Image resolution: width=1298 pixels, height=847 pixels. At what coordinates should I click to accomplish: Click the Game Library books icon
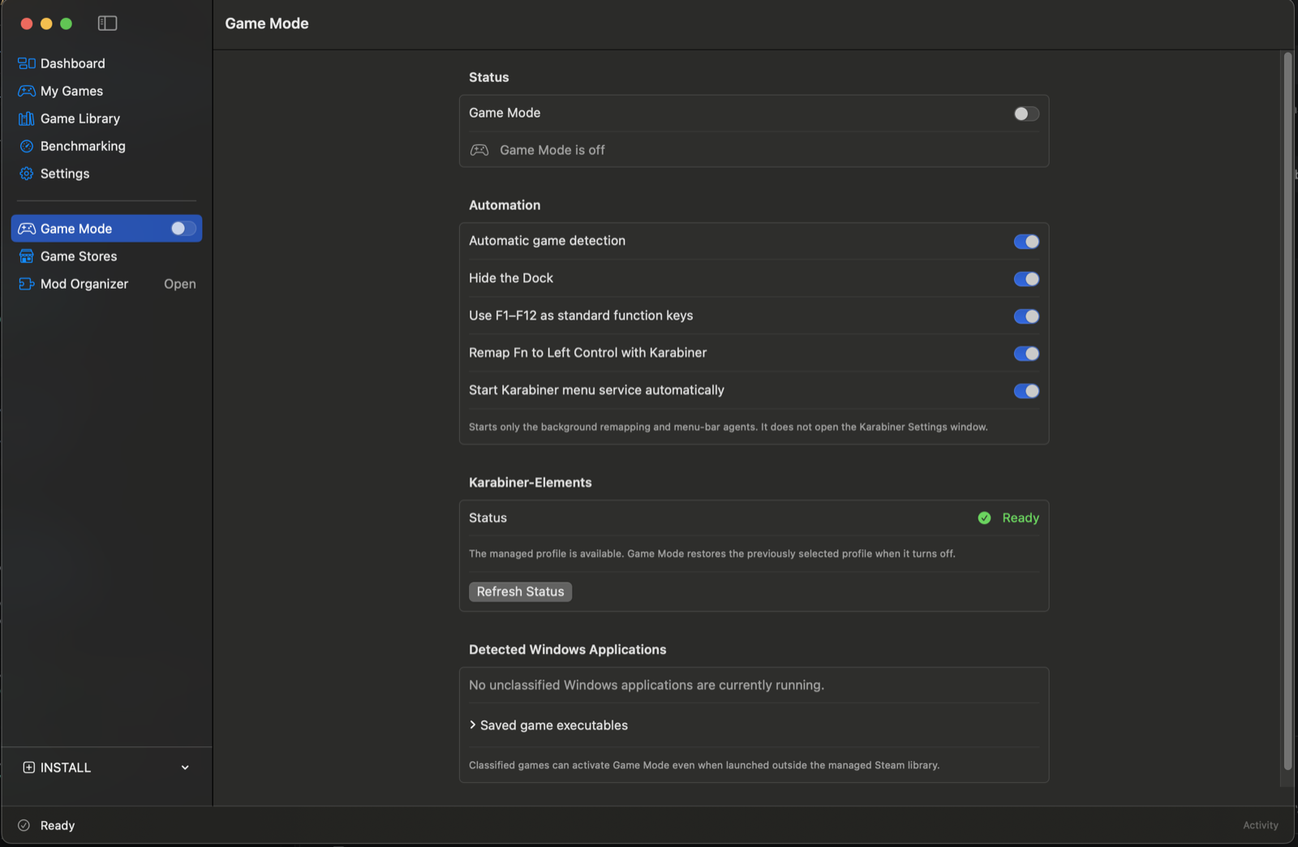(x=27, y=118)
